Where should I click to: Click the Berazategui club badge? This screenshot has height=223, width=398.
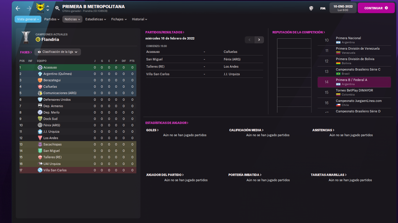click(x=40, y=80)
